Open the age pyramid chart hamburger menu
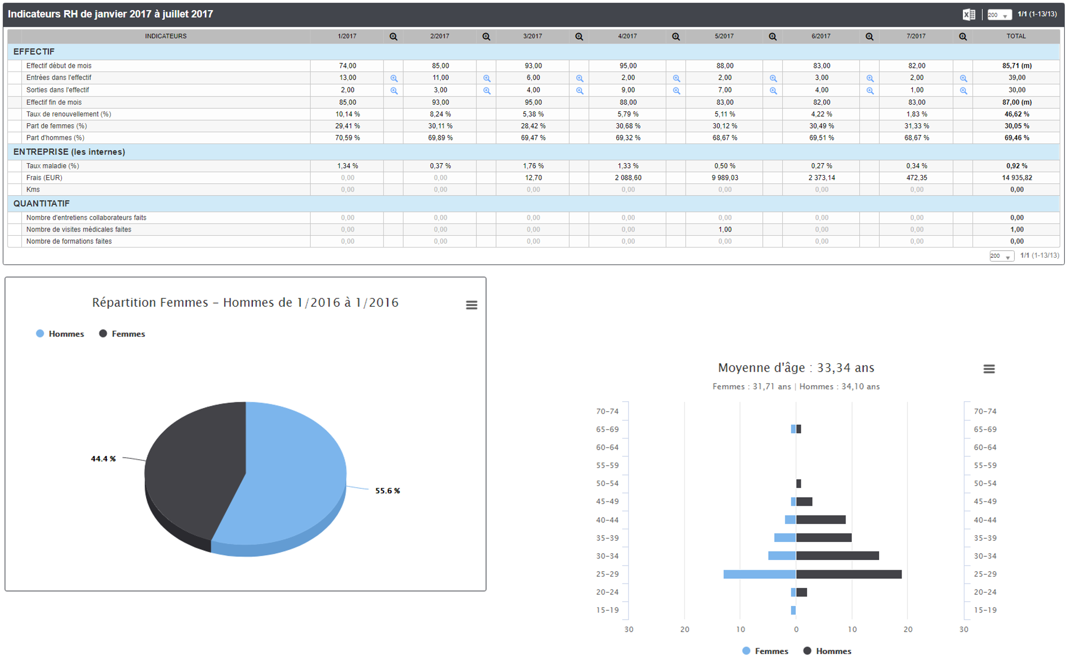 click(x=989, y=369)
